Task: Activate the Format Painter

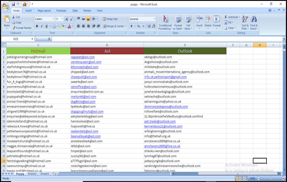Action: point(22,28)
